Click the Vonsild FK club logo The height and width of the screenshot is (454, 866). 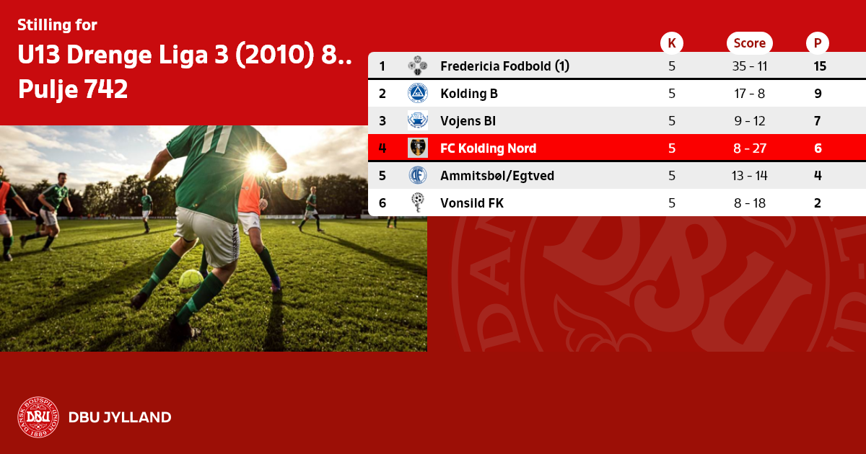point(418,203)
